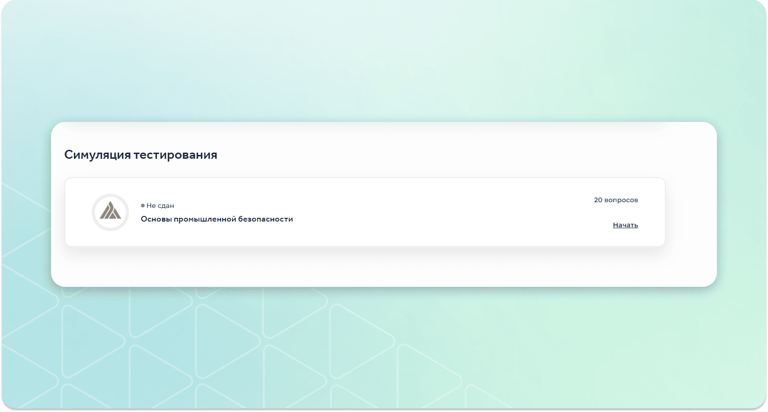This screenshot has height=412, width=768.
Task: Click the 20 вопросов question count
Action: [616, 200]
